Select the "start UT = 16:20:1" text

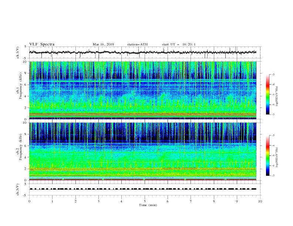coord(179,44)
